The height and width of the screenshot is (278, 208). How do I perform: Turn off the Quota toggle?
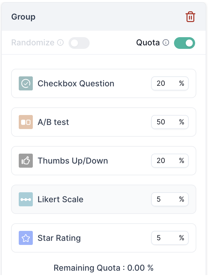pyautogui.click(x=185, y=43)
